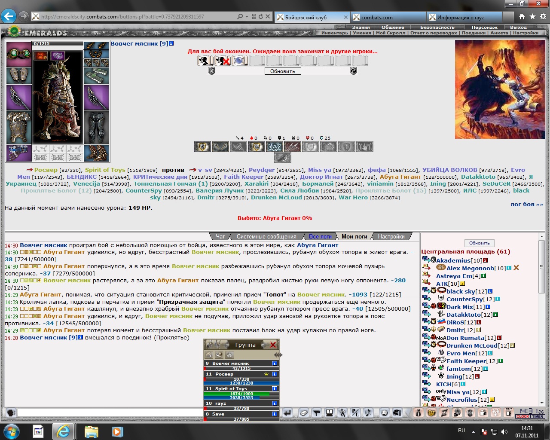
Task: Close the Группа panel with red X
Action: [273, 345]
